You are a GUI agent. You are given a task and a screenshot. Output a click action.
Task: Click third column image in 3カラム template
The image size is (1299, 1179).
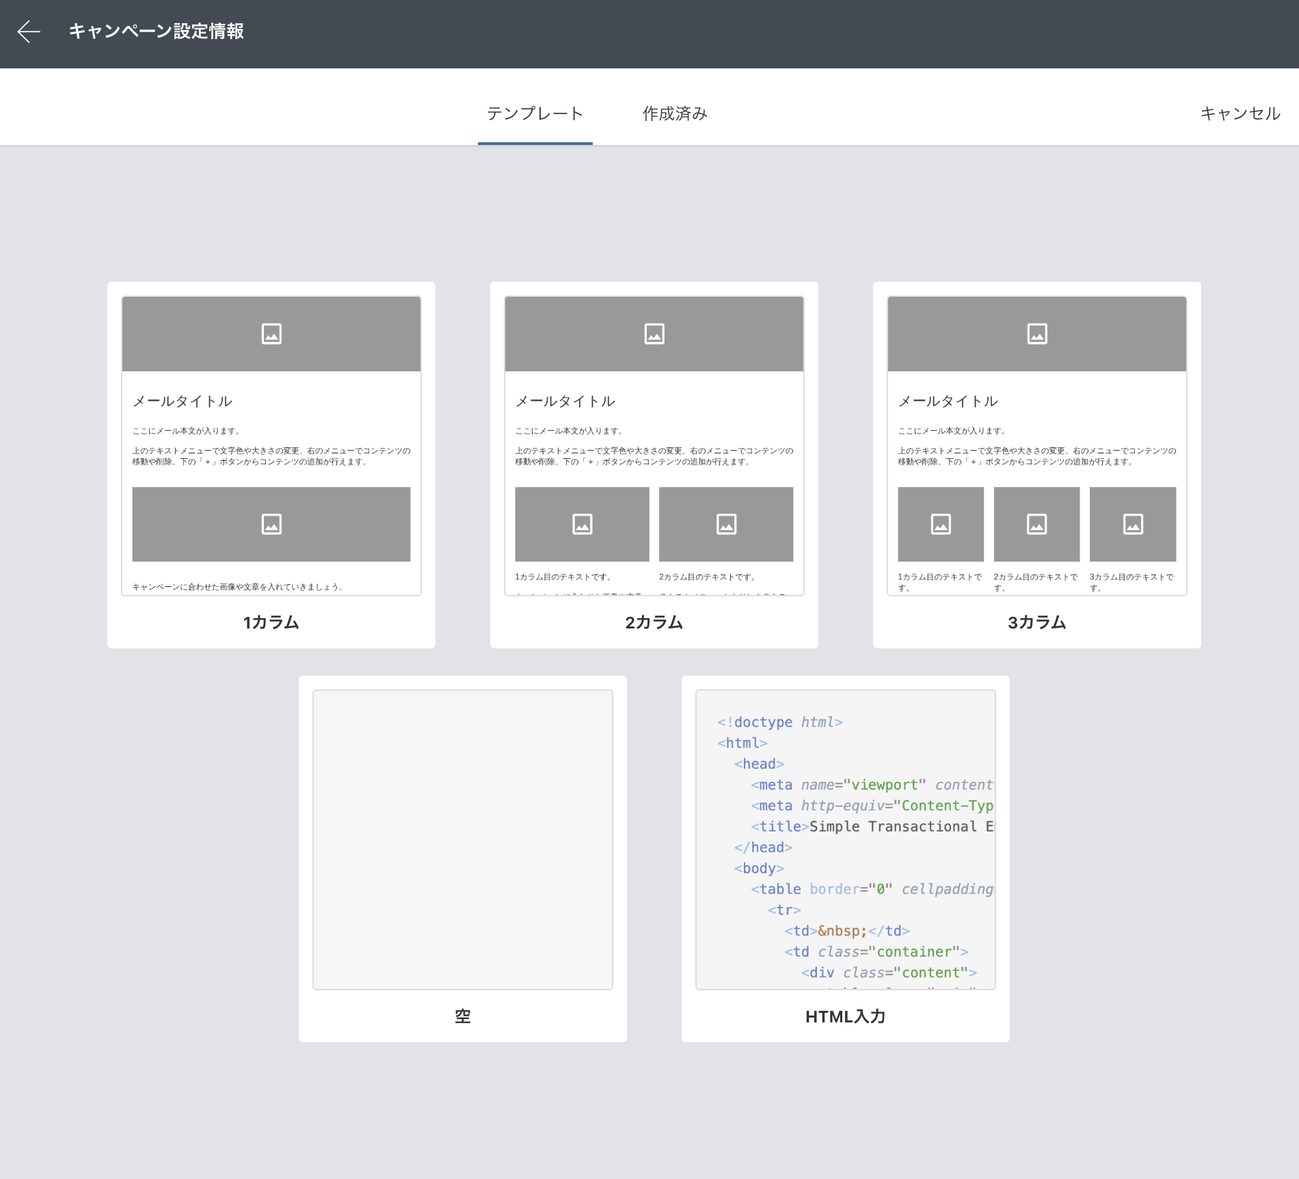tap(1133, 525)
